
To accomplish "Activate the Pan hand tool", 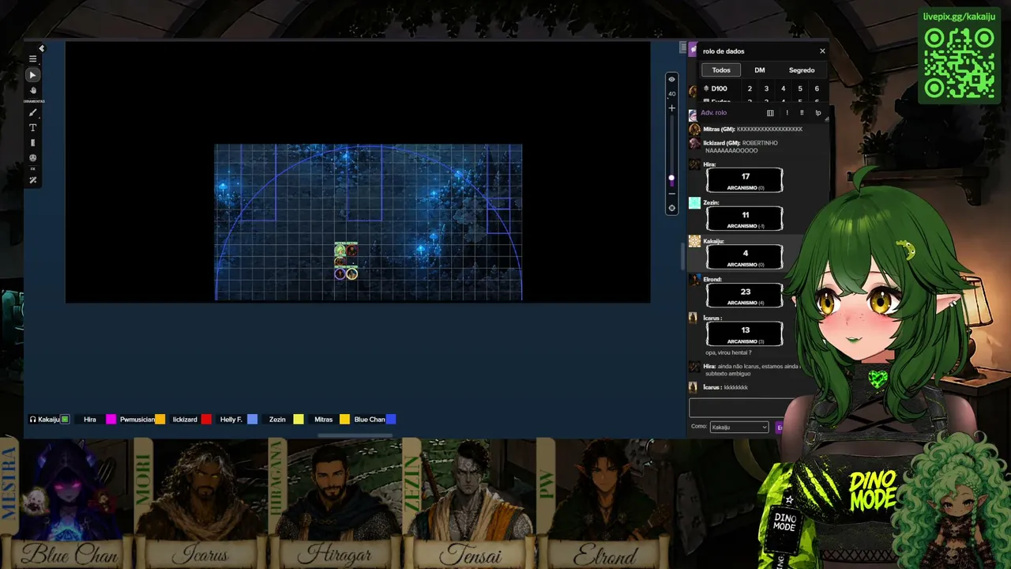I will point(32,90).
